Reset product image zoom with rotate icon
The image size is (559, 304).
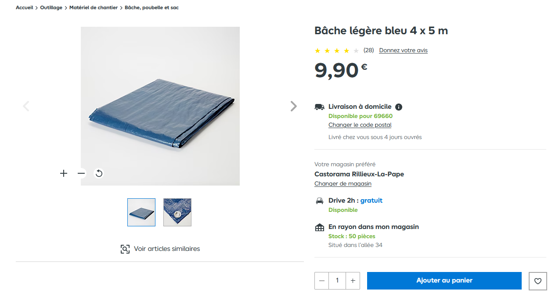point(99,173)
